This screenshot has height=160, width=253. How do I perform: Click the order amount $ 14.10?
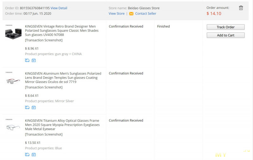pos(214,14)
